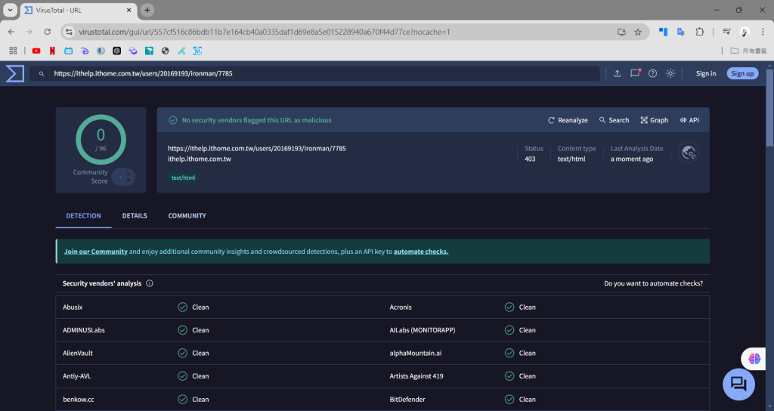Click the Clean status icon for Acronis

509,307
